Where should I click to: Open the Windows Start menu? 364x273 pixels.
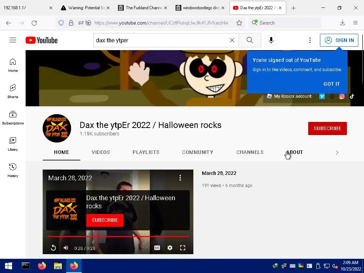[9, 266]
